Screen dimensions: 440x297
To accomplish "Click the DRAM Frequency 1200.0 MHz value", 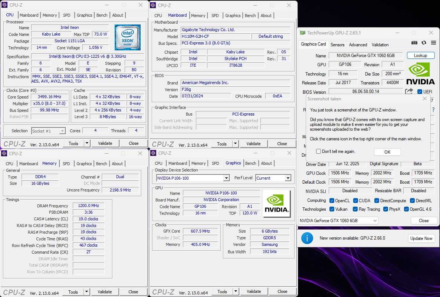I will click(x=88, y=206).
